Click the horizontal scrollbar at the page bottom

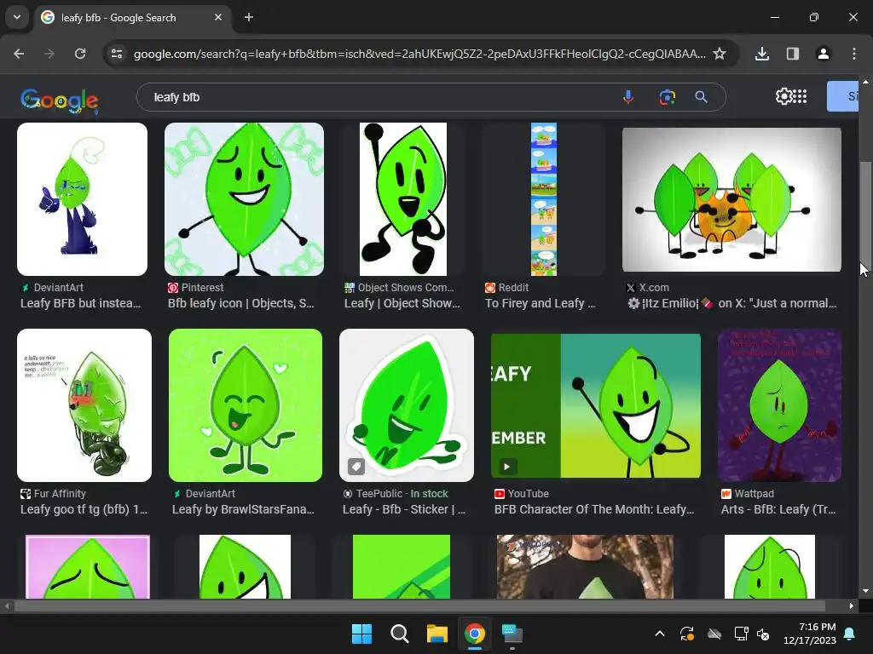click(419, 605)
